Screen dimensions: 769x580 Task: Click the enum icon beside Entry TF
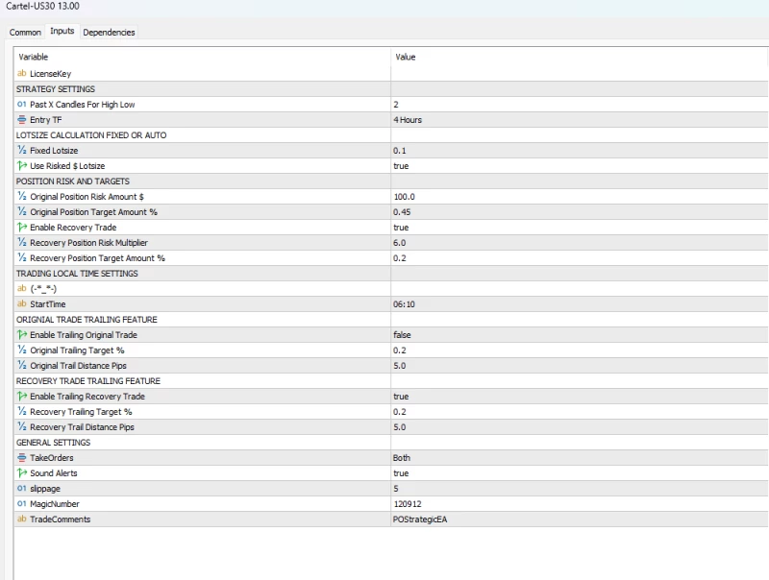[22, 120]
